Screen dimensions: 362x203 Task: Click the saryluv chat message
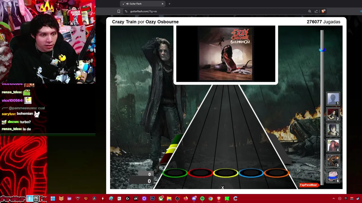[21, 114]
